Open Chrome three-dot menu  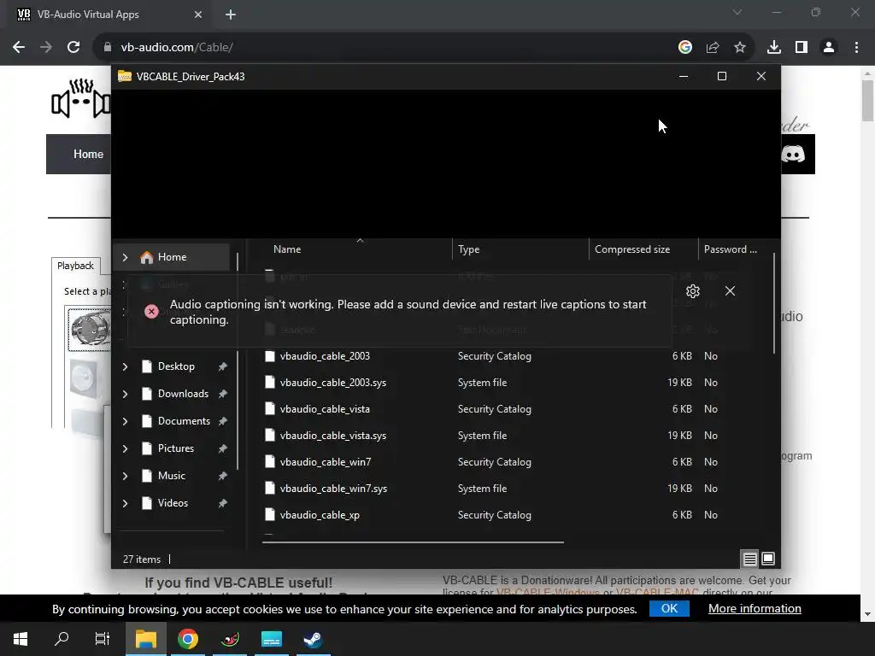(x=856, y=48)
